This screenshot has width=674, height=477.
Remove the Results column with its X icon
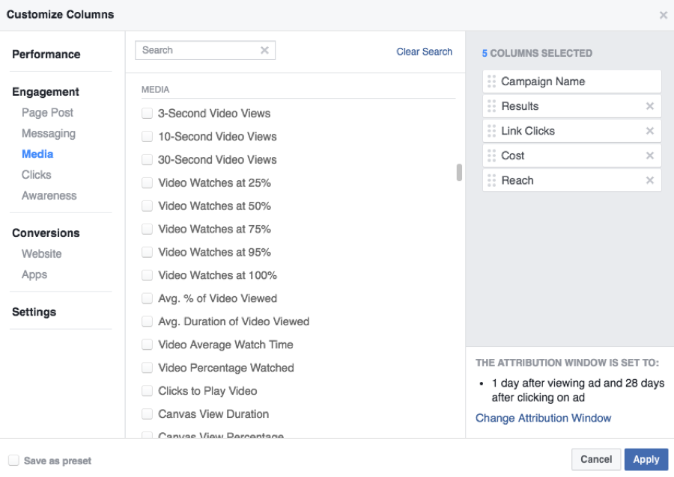[x=649, y=106]
